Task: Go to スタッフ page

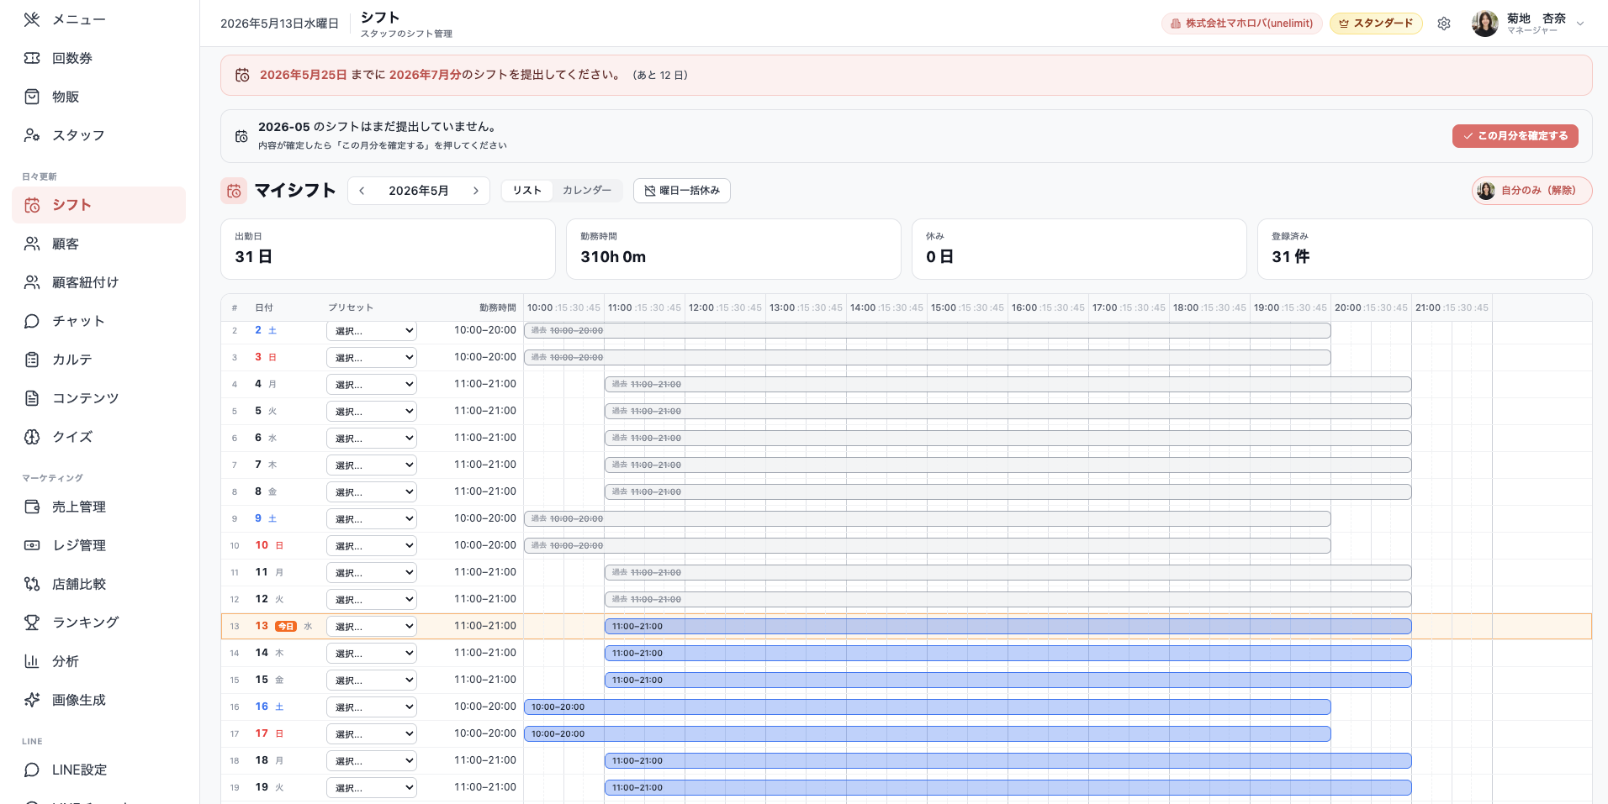Action: tap(98, 135)
